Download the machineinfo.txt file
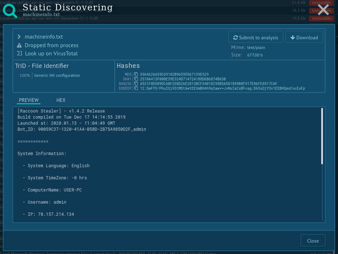The image size is (338, 254). [304, 38]
